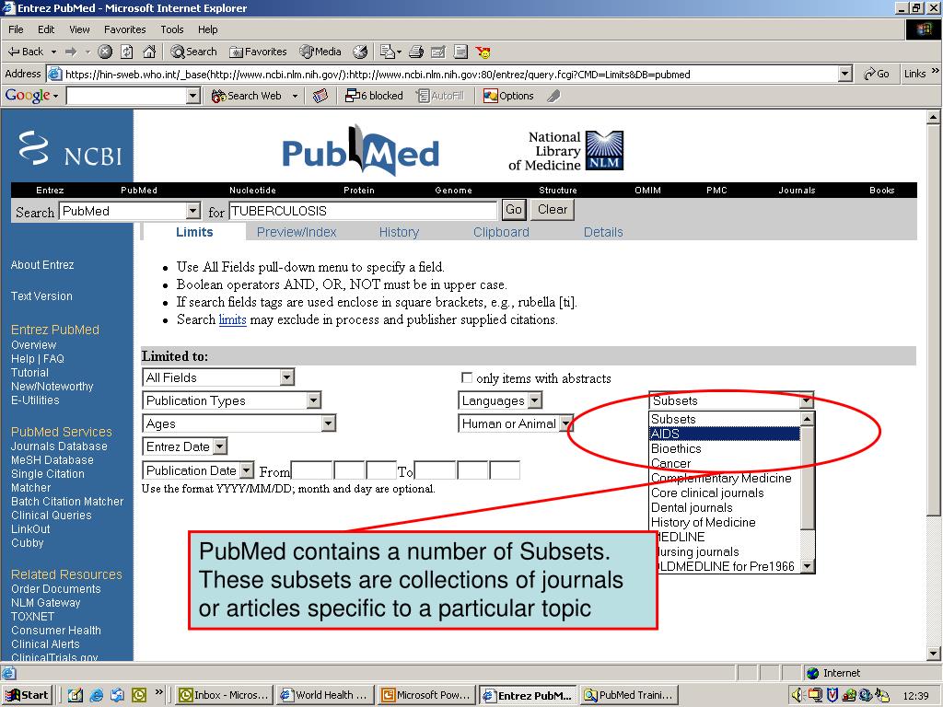Open the address bar dropdown arrow

(x=845, y=74)
